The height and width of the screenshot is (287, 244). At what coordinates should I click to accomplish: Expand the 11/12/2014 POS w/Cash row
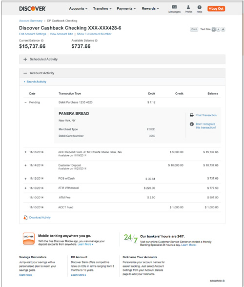point(25,179)
